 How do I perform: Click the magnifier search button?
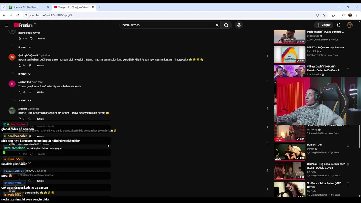point(226,25)
